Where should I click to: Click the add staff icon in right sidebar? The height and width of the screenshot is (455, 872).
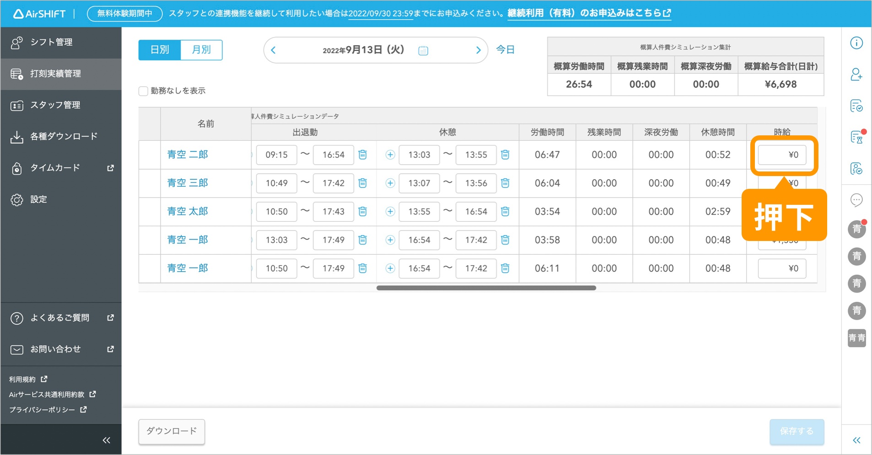click(856, 75)
